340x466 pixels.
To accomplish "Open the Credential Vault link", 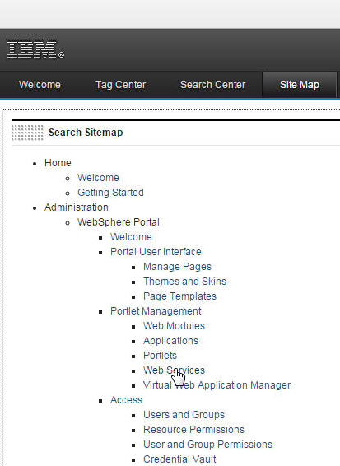I will 179,459.
